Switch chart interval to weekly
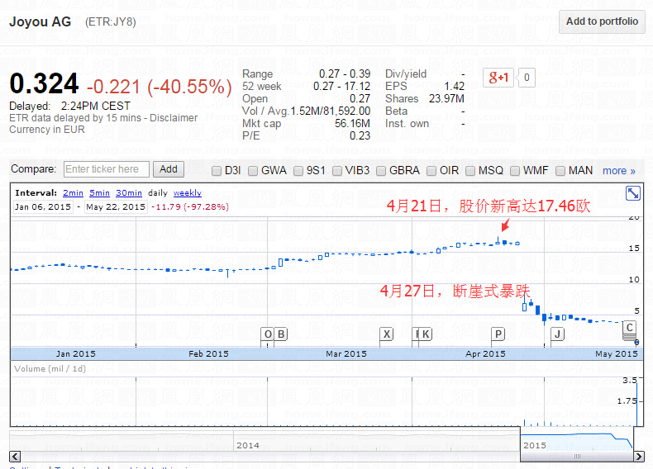The image size is (653, 469). point(188,192)
